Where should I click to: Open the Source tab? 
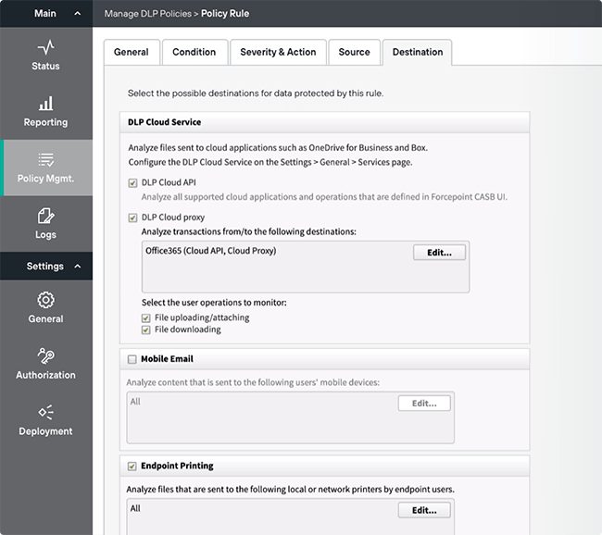354,53
